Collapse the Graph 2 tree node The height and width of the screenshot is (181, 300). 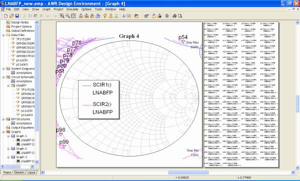coord(8,148)
